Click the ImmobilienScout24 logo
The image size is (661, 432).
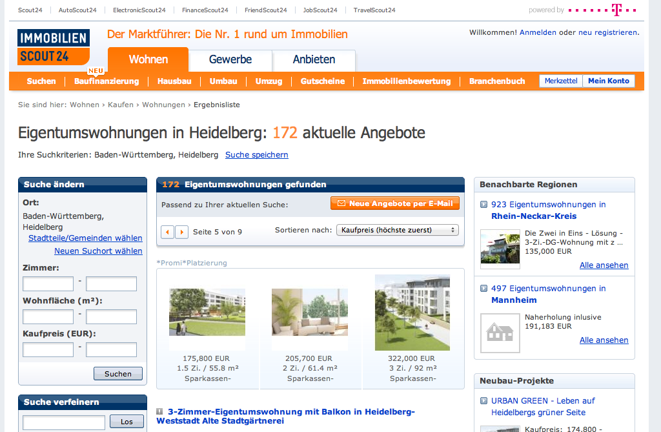[54, 47]
